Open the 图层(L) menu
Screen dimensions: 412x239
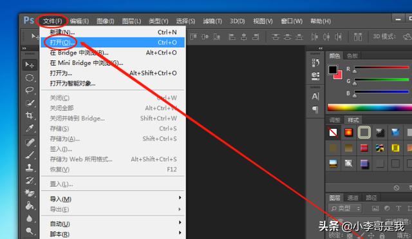131,21
